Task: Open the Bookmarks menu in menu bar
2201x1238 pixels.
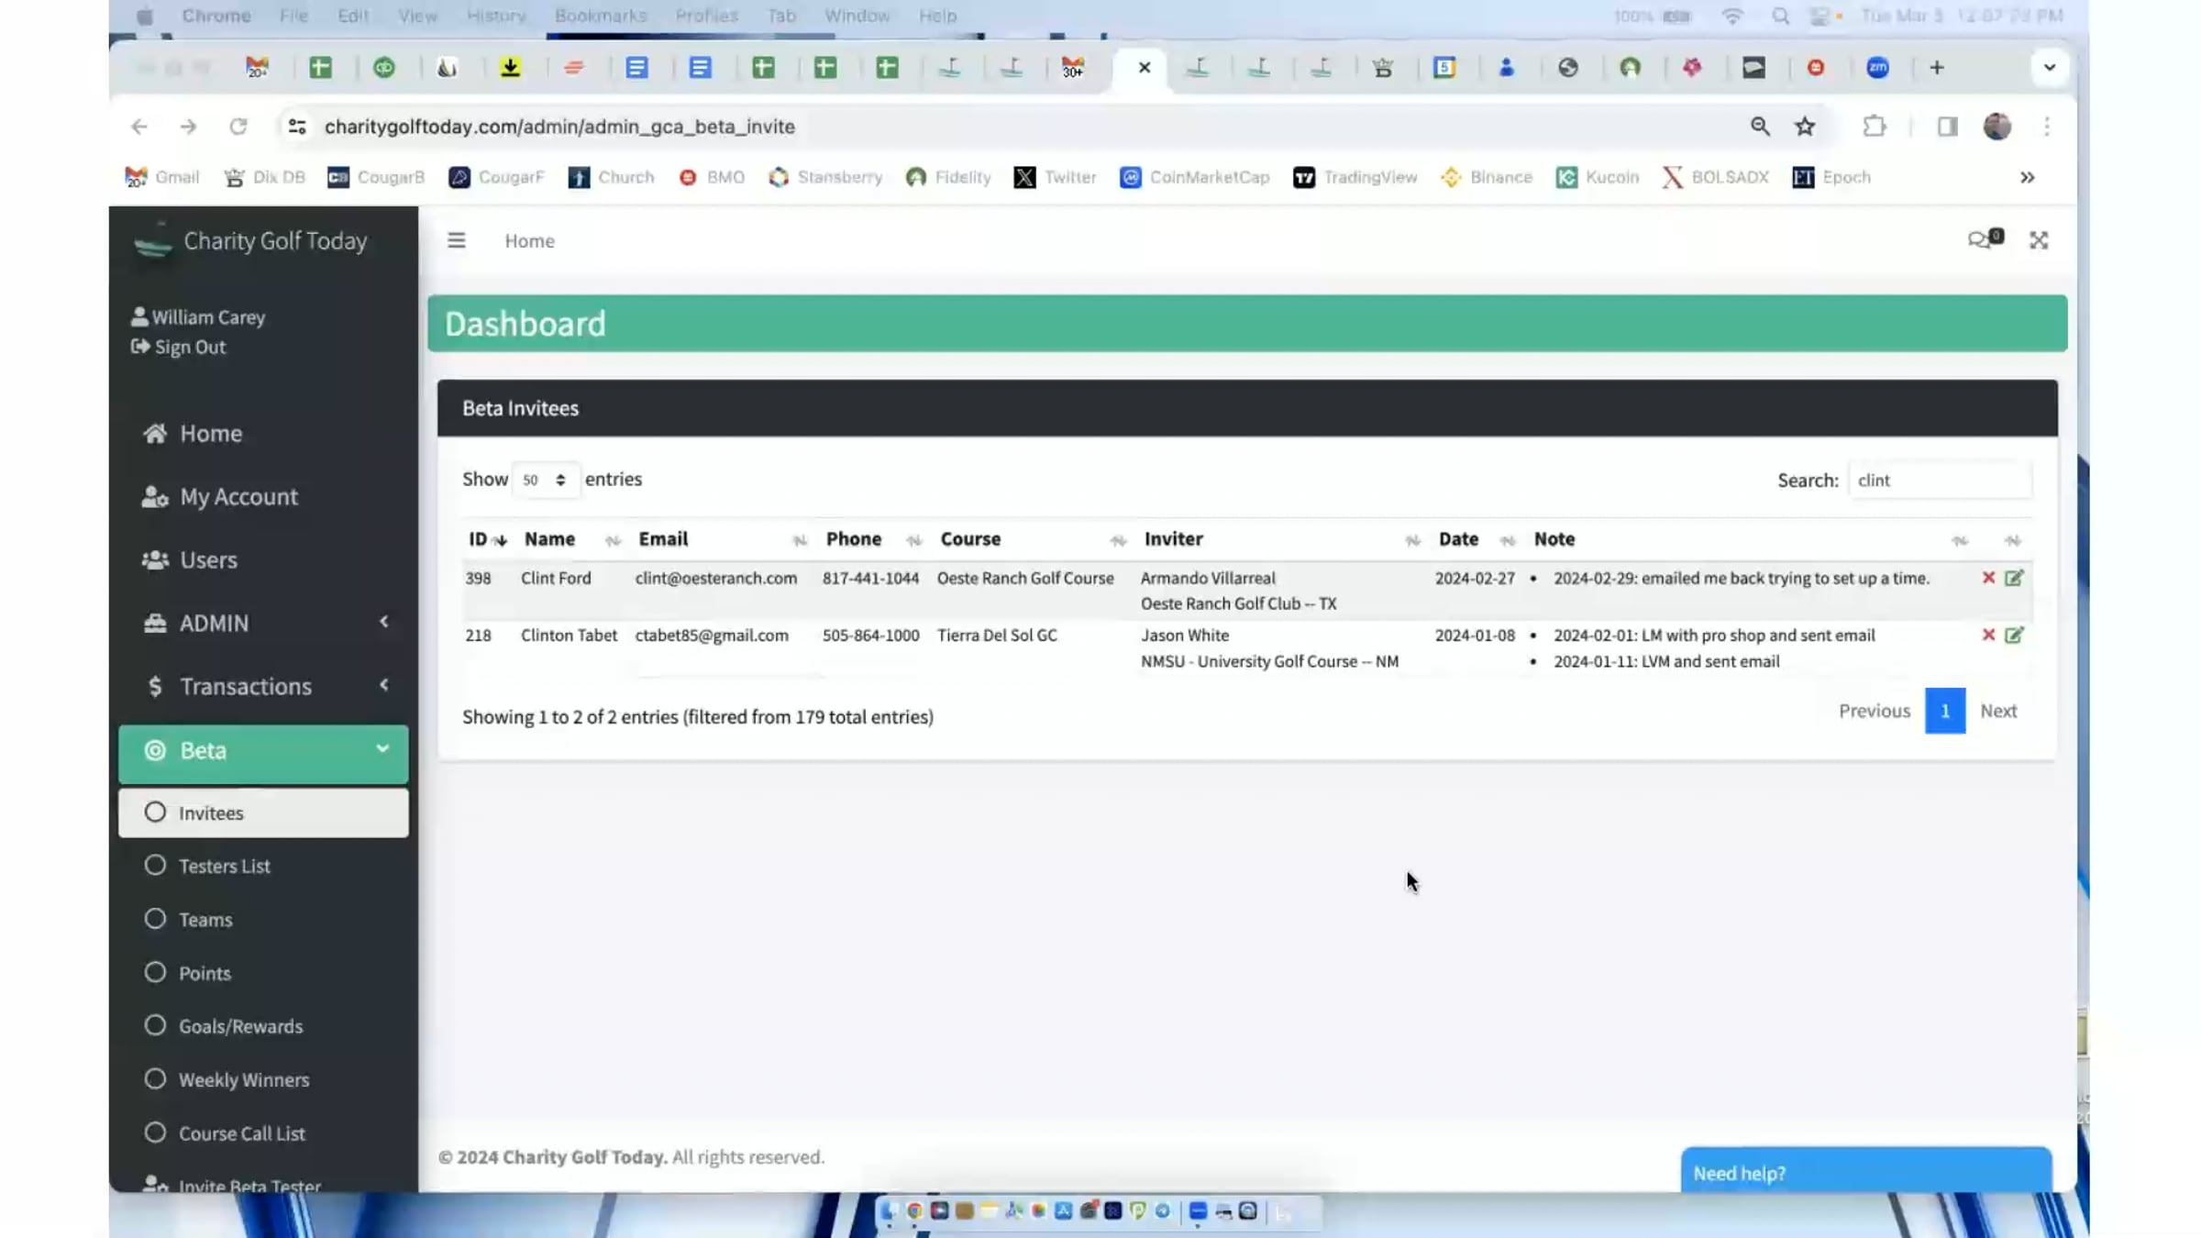Action: pos(600,16)
